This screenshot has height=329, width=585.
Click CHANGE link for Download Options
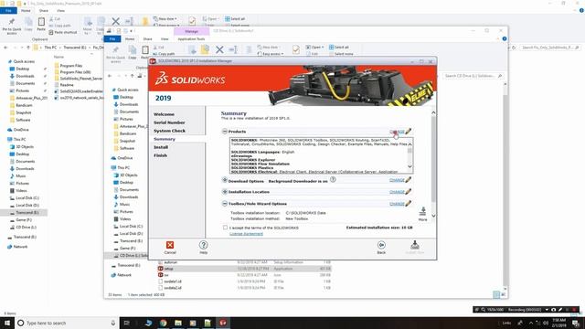pyautogui.click(x=397, y=180)
